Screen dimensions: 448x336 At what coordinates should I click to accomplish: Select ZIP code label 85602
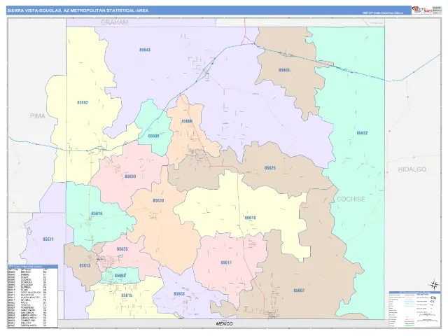coord(83,102)
